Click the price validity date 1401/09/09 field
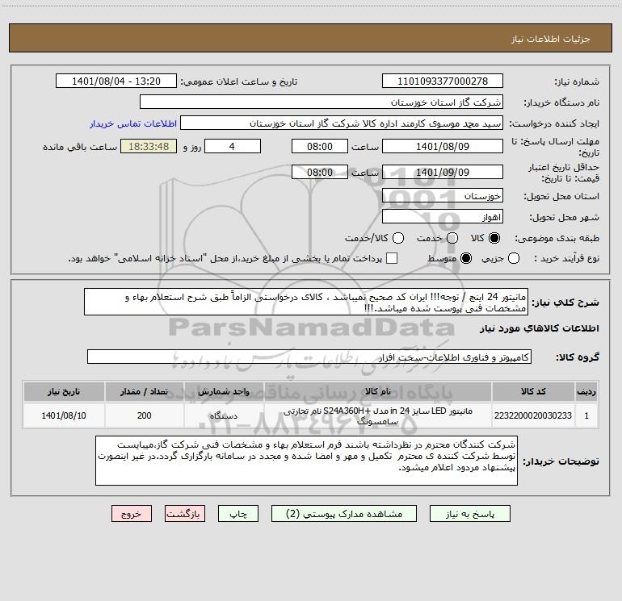 (443, 172)
